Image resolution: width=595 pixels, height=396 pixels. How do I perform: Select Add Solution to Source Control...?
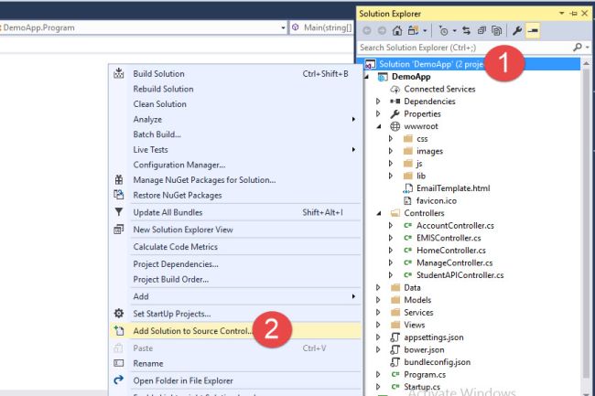(235, 331)
